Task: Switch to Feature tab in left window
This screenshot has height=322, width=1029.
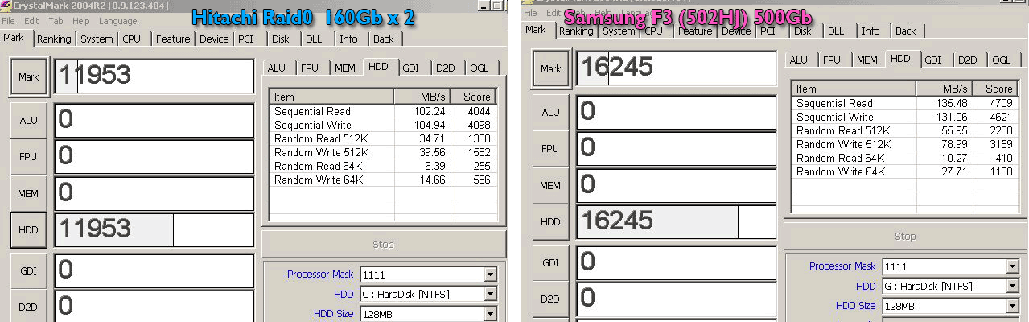Action: click(173, 39)
